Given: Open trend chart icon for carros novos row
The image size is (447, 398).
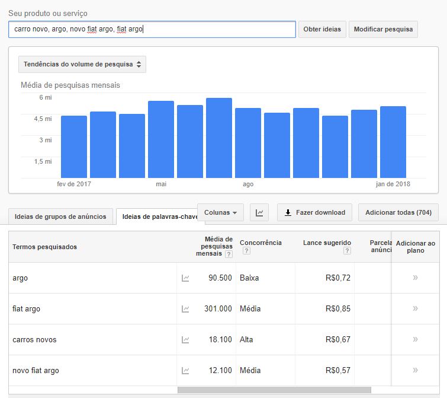Looking at the screenshot, I should click(185, 339).
